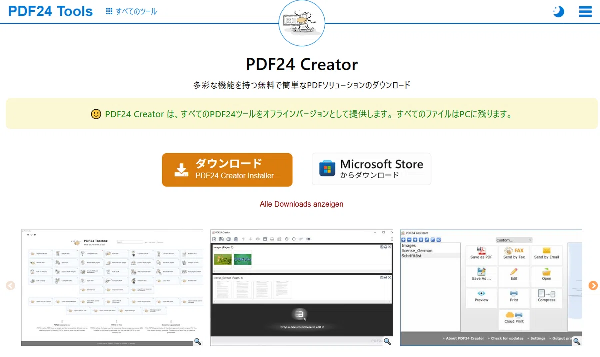Open the PDF24 Assistant screenshot thumbnail

click(491, 288)
